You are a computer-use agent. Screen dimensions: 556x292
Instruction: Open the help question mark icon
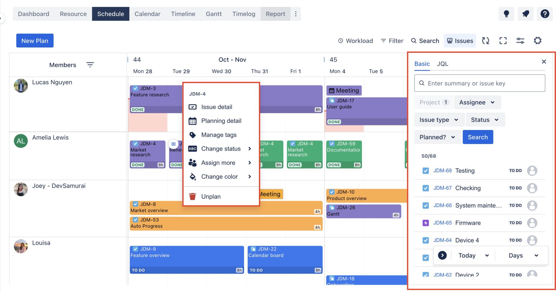click(545, 14)
